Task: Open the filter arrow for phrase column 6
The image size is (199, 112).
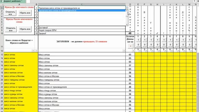Action: pos(172,51)
